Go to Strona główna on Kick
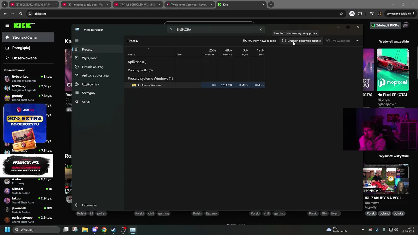This screenshot has width=418, height=235. tap(28, 37)
